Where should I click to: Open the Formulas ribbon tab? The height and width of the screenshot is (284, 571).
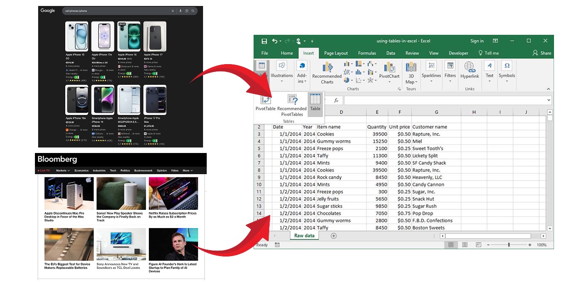point(367,53)
